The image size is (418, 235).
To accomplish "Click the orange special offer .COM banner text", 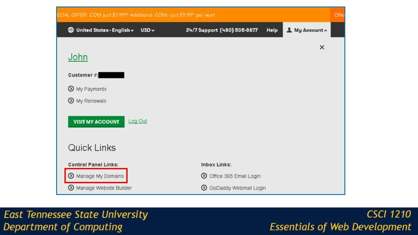I will tap(136, 15).
